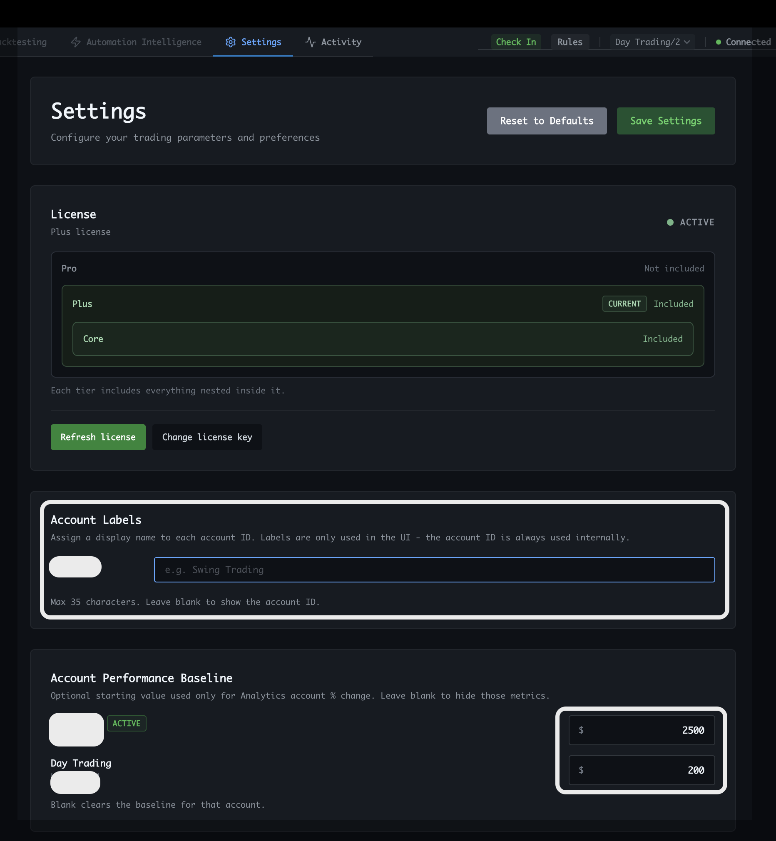Click 'Blank clears the baseline for that account.'

pos(158,805)
